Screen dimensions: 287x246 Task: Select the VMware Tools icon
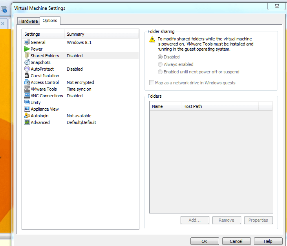[27, 89]
